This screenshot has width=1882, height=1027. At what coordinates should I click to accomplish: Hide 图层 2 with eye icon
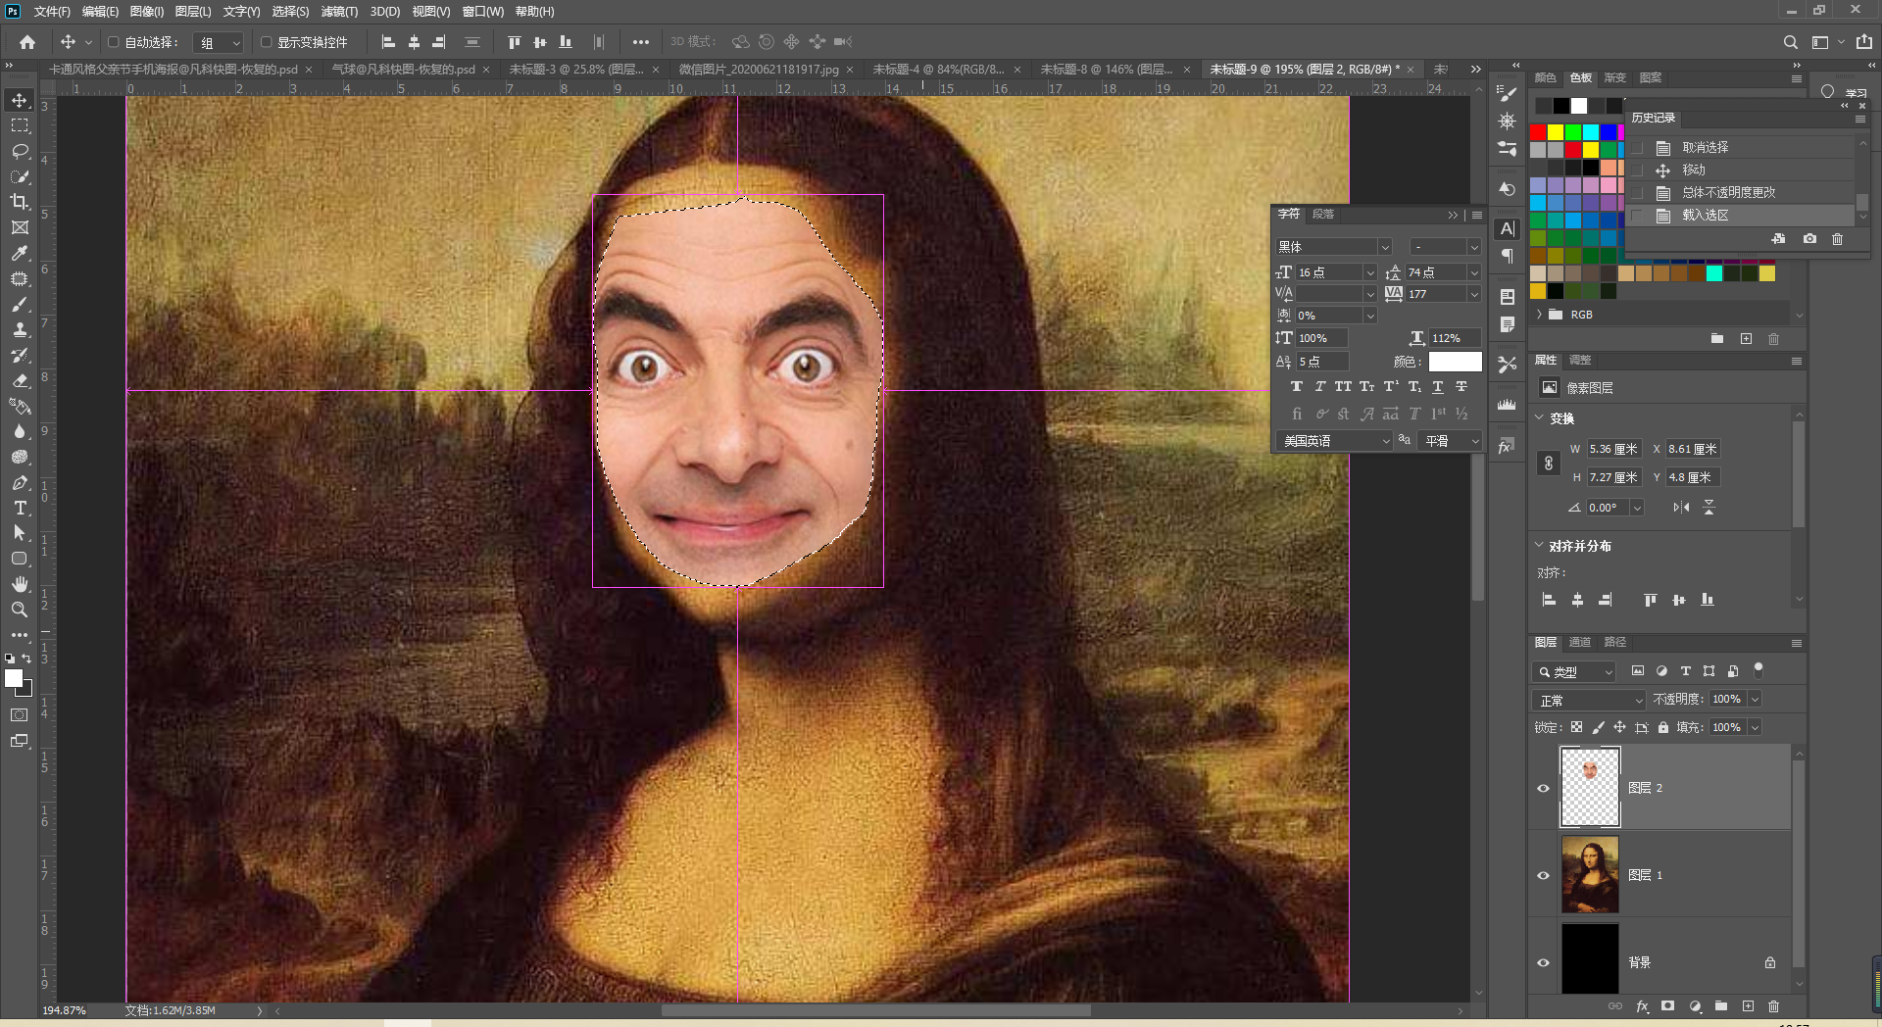tap(1544, 788)
